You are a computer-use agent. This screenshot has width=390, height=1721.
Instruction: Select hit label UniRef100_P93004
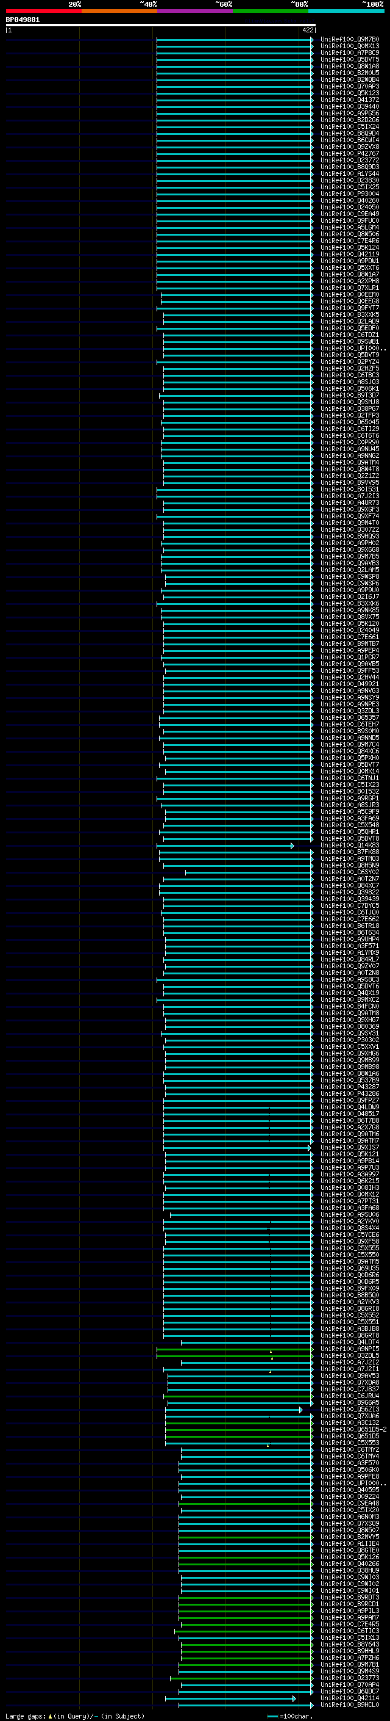350,194
